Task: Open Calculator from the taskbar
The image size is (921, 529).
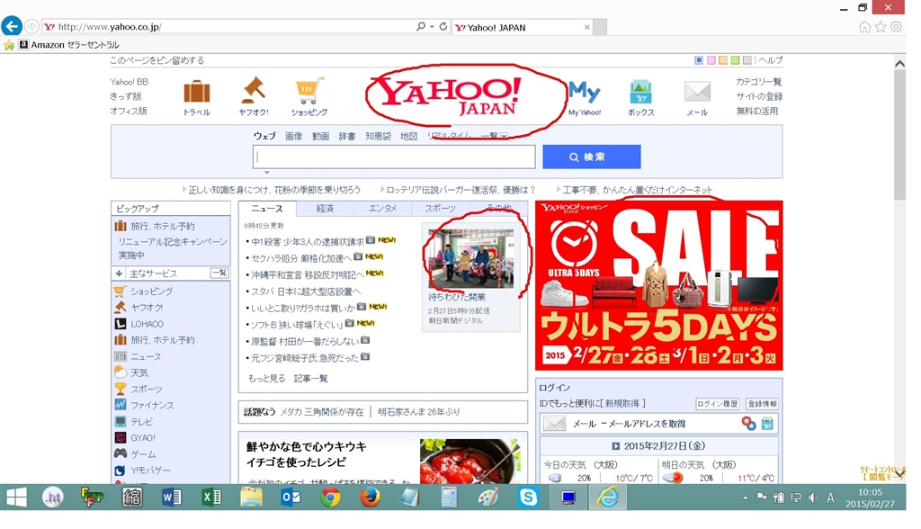Action: (450, 498)
